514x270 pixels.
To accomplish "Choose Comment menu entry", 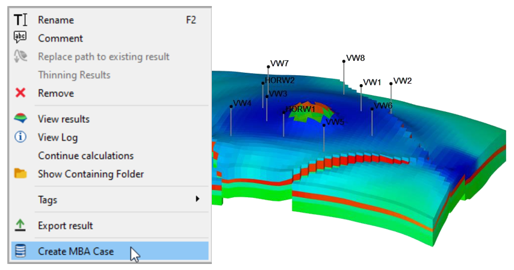I will tap(110, 38).
